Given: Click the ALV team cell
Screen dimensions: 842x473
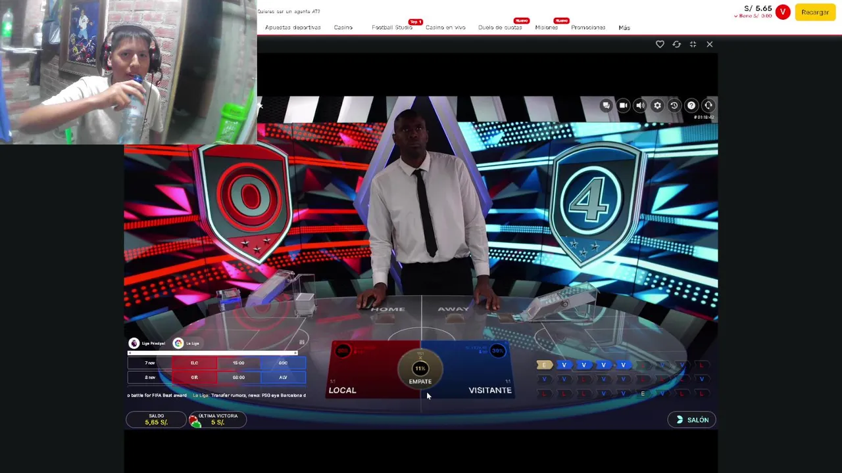Looking at the screenshot, I should pyautogui.click(x=283, y=377).
